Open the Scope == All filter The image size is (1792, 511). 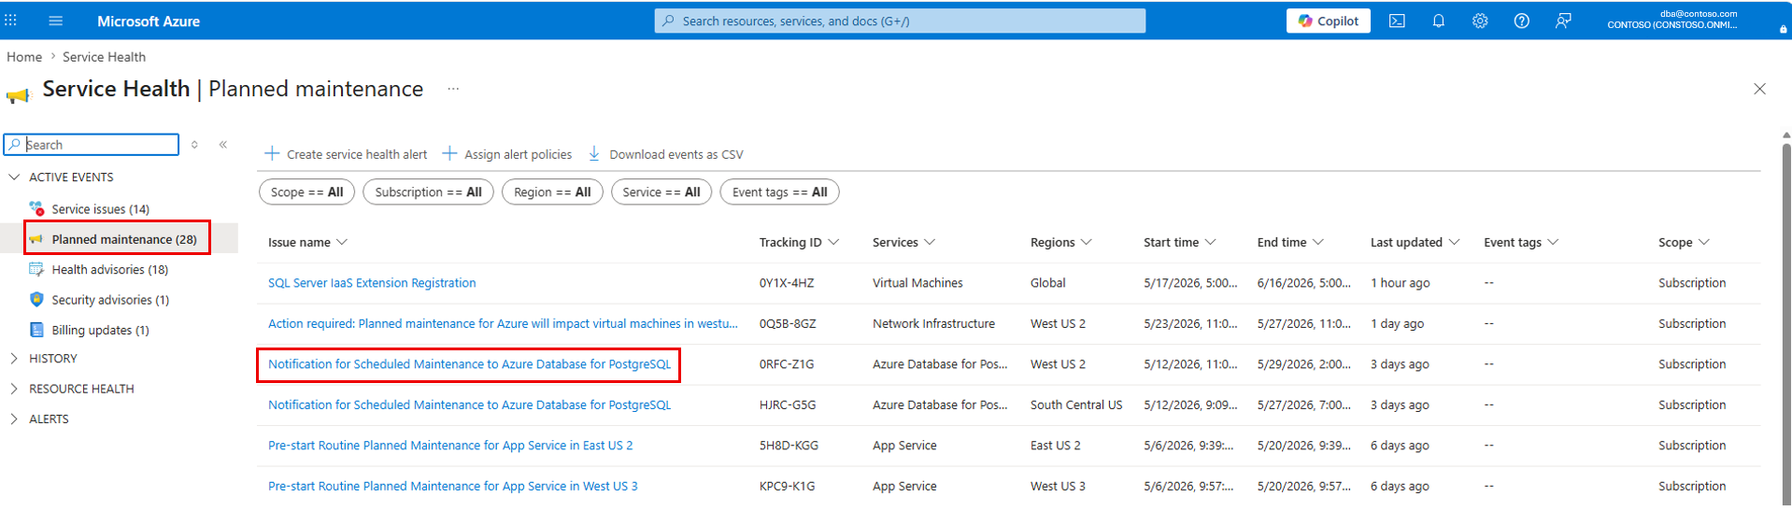[306, 192]
